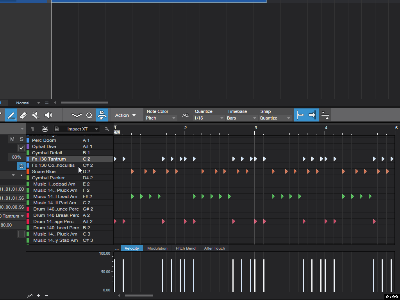Toggle the AQ auto-quantize button
This screenshot has height=300, width=400.
pyautogui.click(x=186, y=116)
